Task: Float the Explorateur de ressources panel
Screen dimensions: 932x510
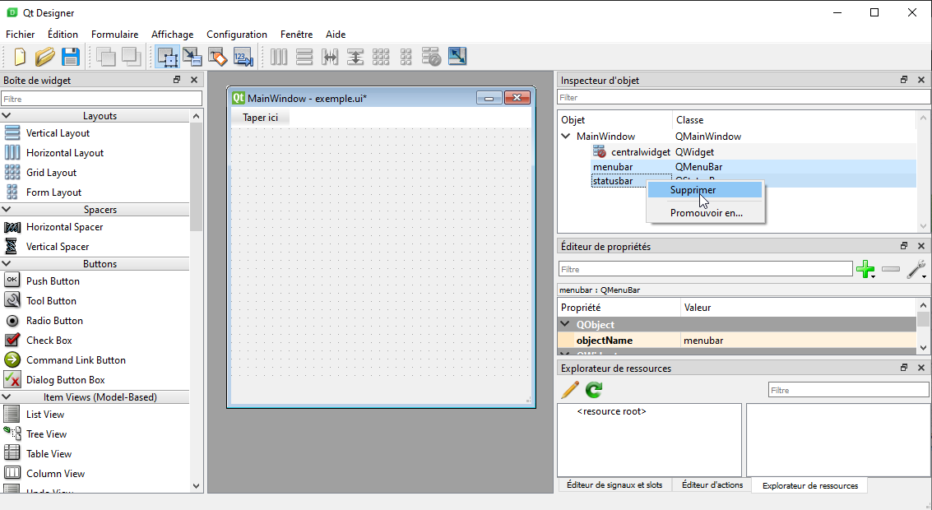Action: click(904, 368)
